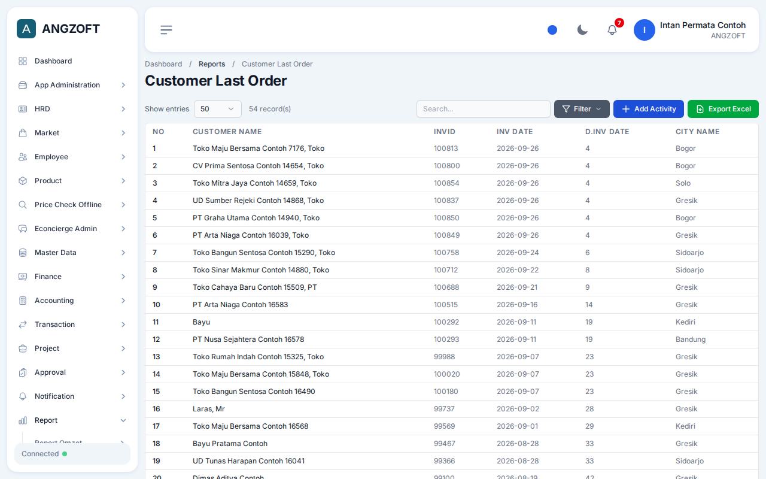The height and width of the screenshot is (479, 766).
Task: Click the Finance sidebar icon
Action: pyautogui.click(x=23, y=277)
